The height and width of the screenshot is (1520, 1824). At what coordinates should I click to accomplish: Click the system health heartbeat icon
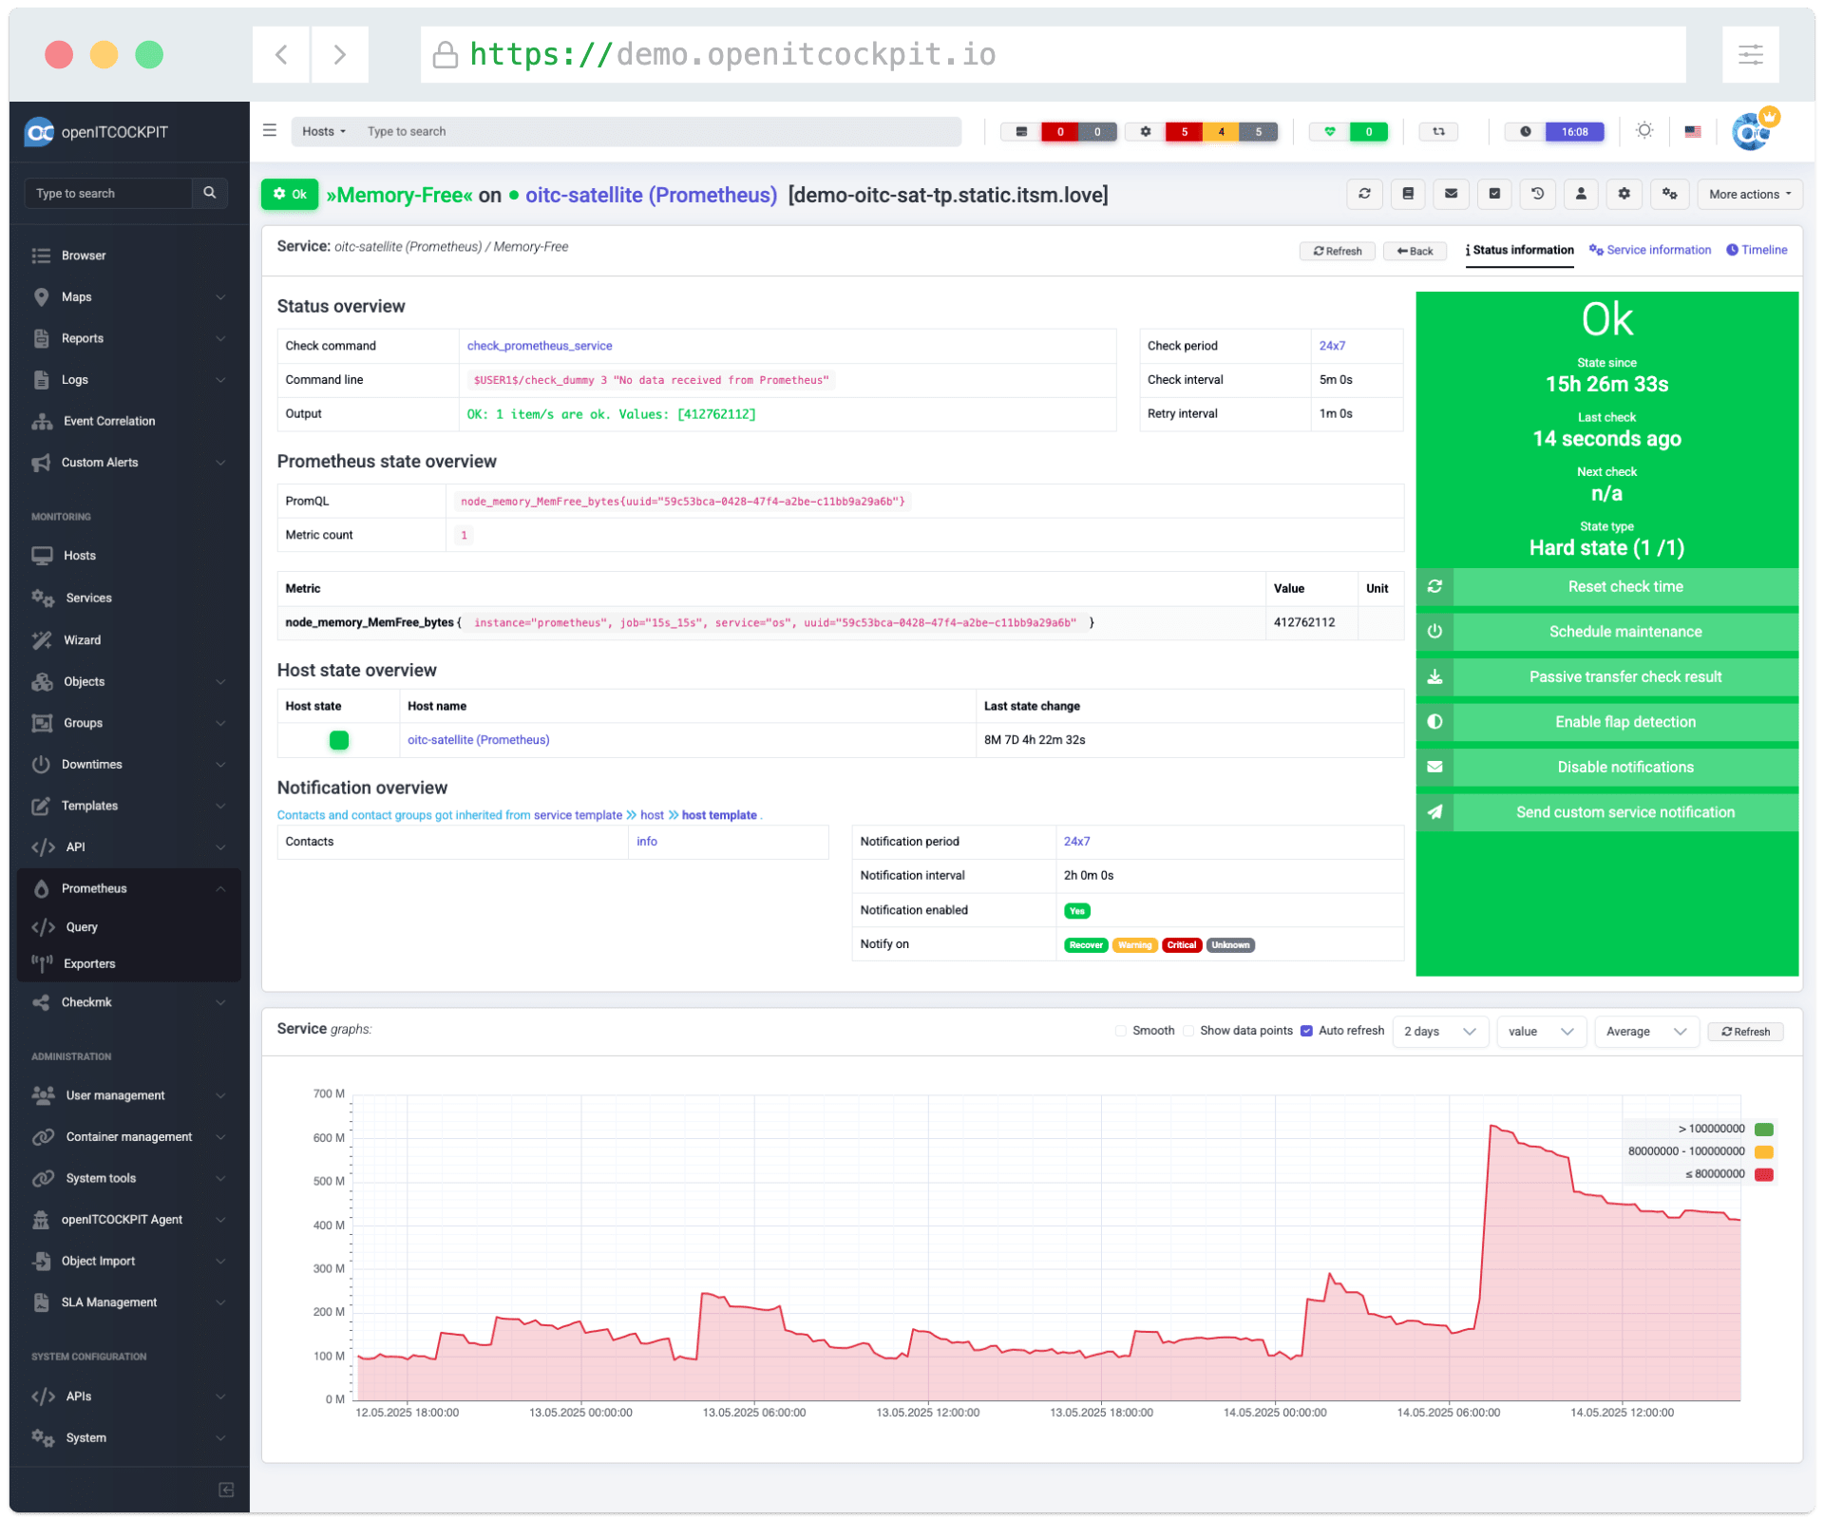tap(1330, 132)
